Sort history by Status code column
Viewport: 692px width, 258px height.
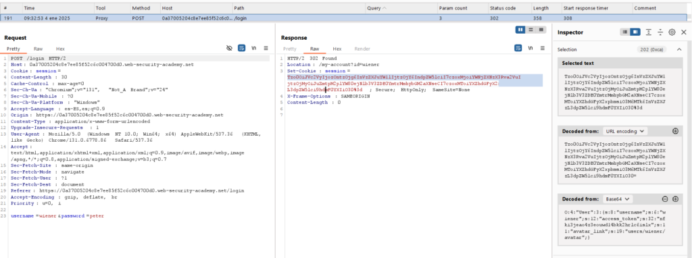click(x=510, y=8)
